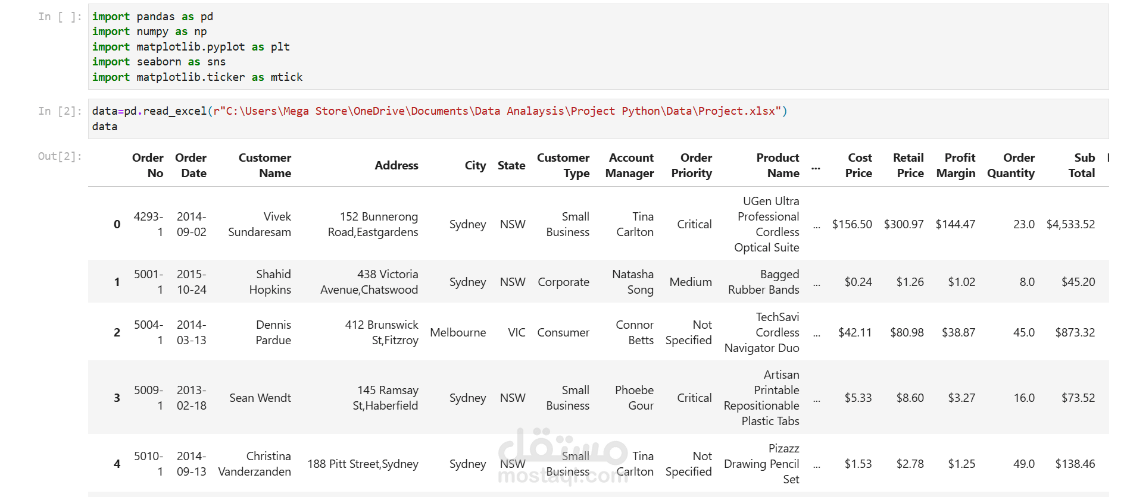Click the 'City' column header
The image size is (1127, 497).
tap(475, 165)
